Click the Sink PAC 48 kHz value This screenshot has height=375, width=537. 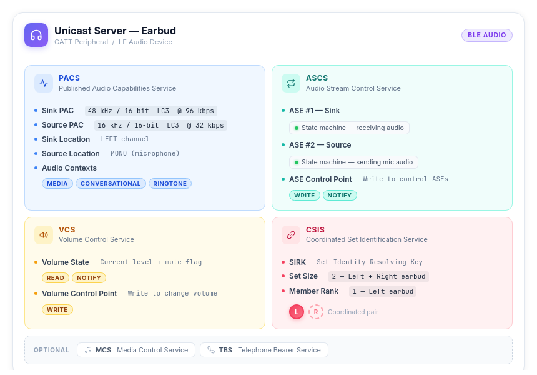[151, 111]
